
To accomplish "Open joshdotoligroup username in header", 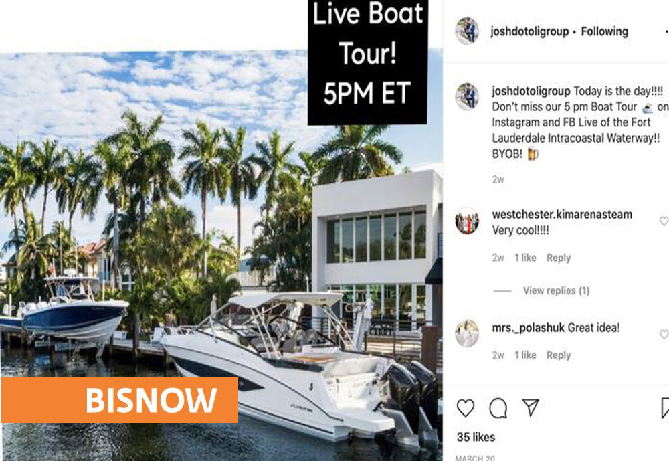I will [x=529, y=31].
